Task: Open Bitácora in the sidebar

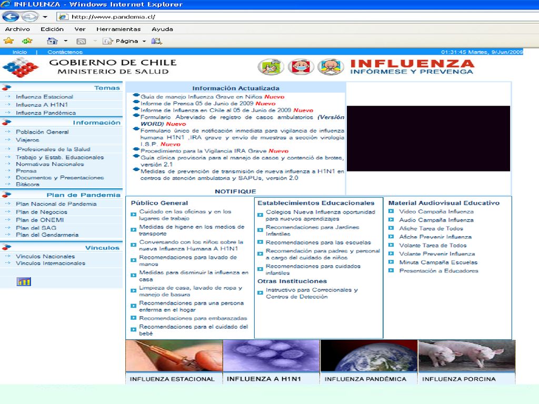Action: pyautogui.click(x=27, y=184)
